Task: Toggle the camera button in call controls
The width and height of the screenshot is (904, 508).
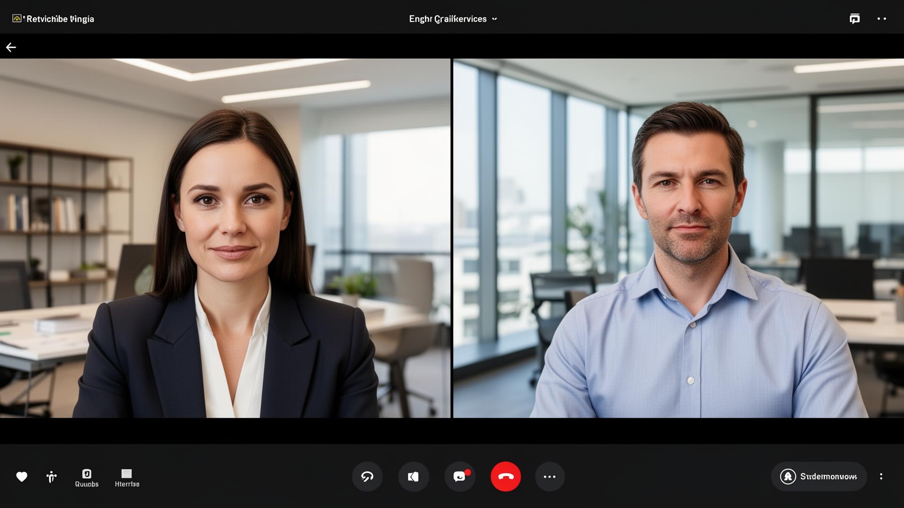Action: pos(413,476)
